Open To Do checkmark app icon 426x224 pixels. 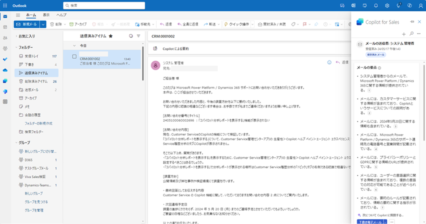click(5, 59)
